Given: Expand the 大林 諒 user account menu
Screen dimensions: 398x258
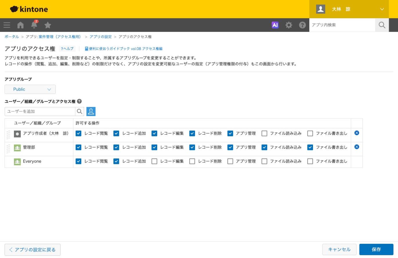Looking at the screenshot, I should pos(349,9).
